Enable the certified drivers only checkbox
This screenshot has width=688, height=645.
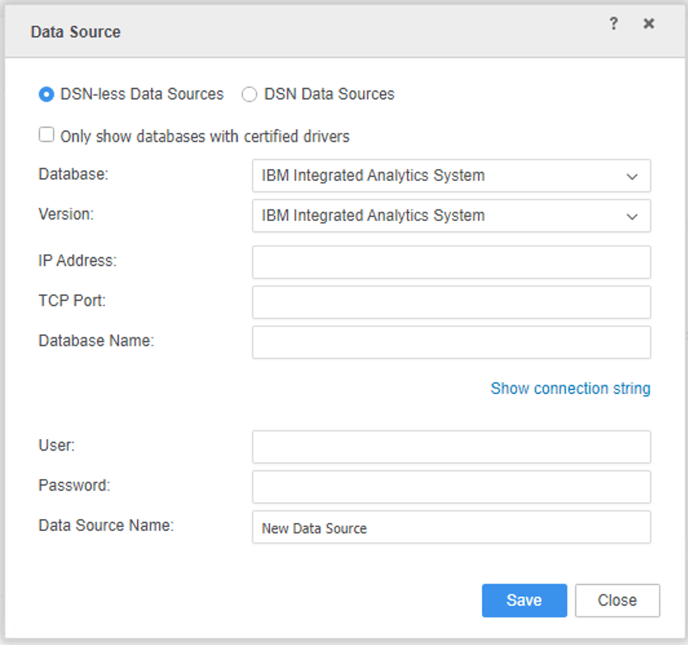coord(46,136)
